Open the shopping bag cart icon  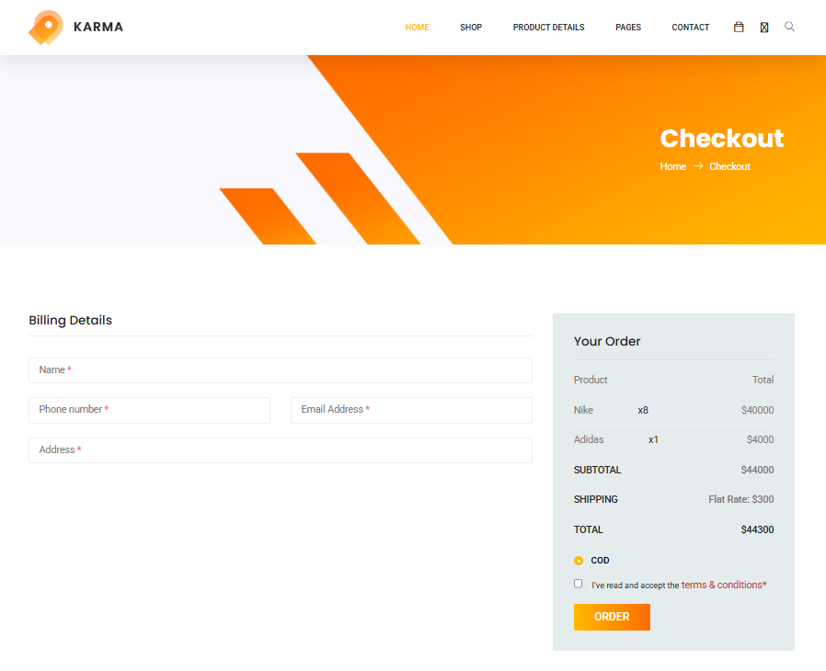[x=739, y=28]
